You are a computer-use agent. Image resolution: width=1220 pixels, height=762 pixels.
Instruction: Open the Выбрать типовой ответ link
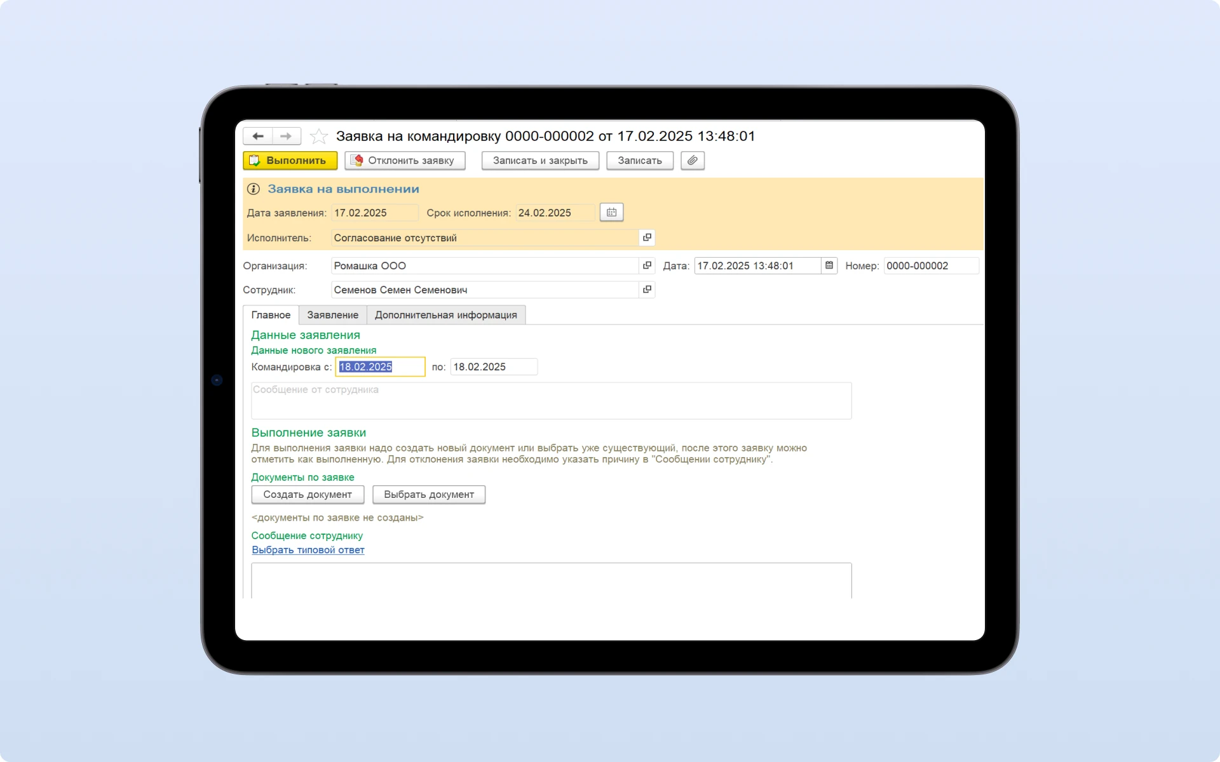(x=308, y=550)
